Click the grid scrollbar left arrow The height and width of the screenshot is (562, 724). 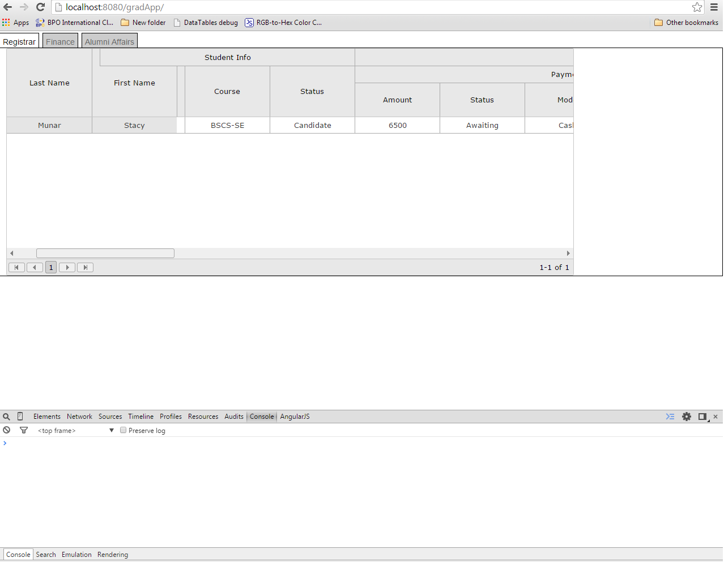[x=11, y=253]
